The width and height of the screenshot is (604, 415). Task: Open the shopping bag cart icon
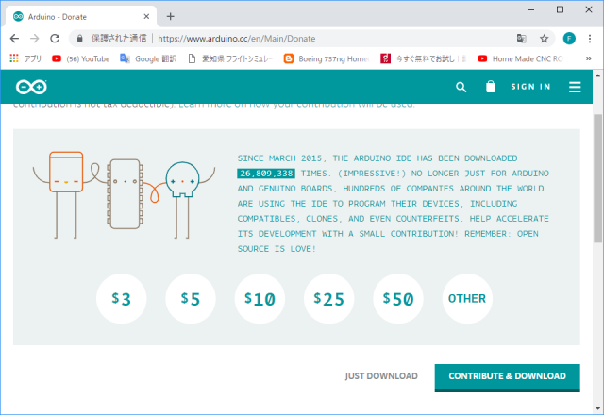point(491,87)
